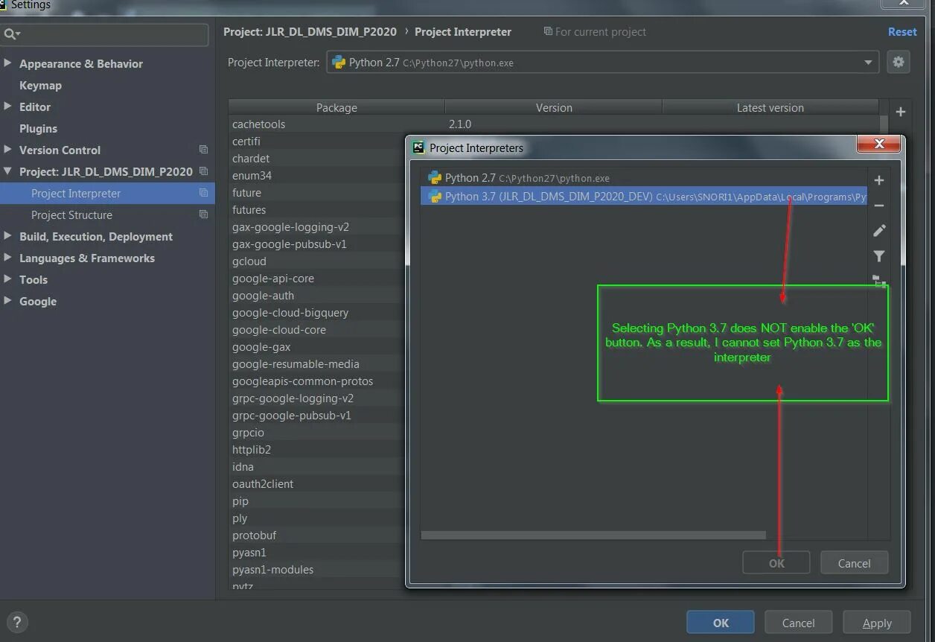
Task: Select google-cloud-bigquery package row
Action: point(290,312)
